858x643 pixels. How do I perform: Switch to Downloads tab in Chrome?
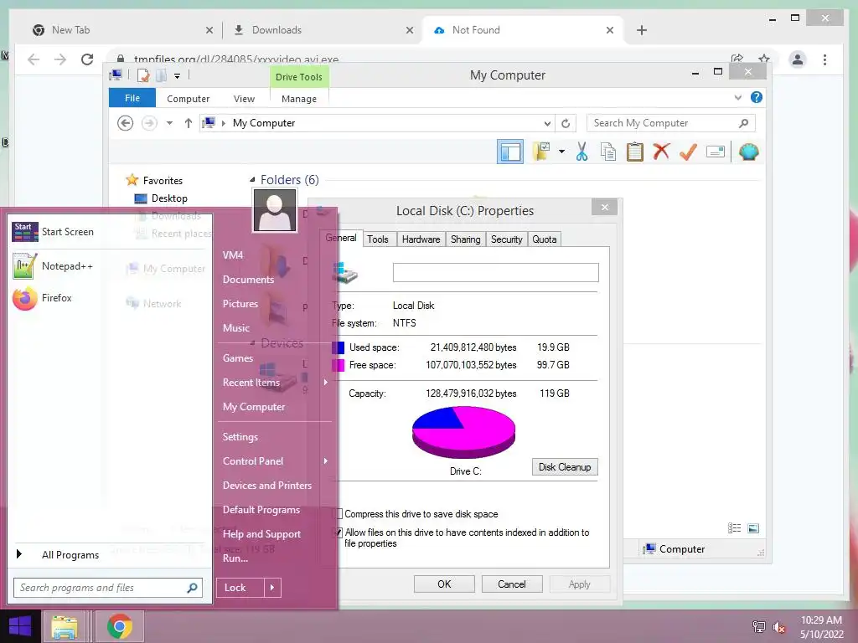click(323, 30)
